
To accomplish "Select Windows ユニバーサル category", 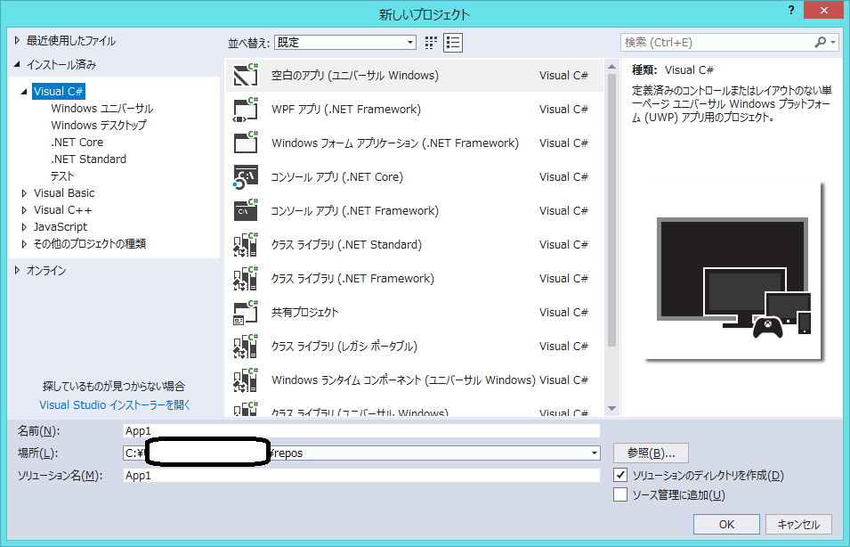I will (x=102, y=109).
